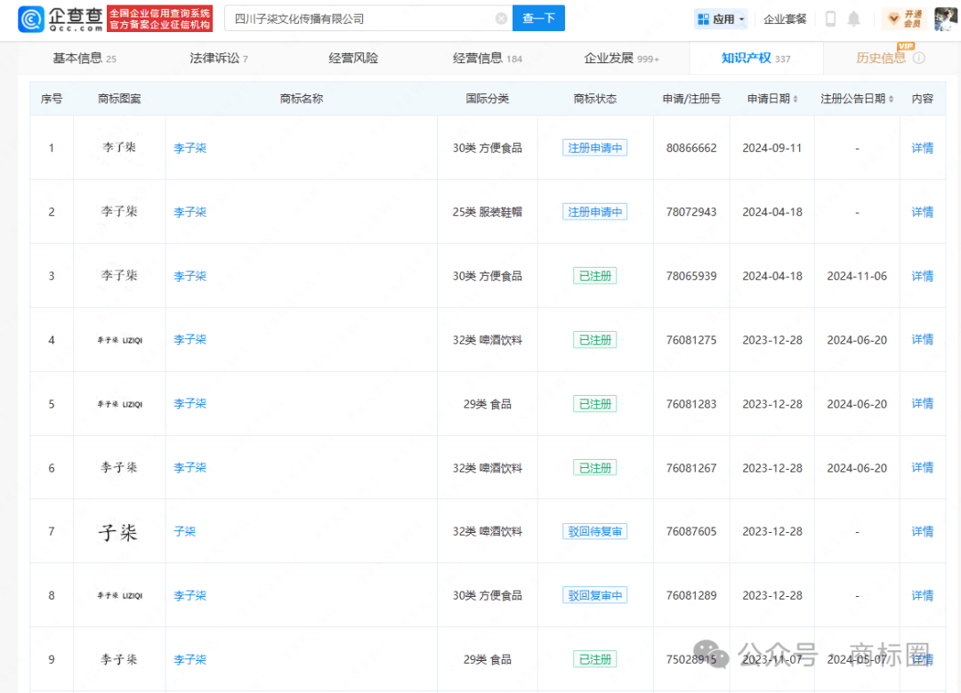The width and height of the screenshot is (961, 693).
Task: Open the mobile phone app icon
Action: point(830,19)
